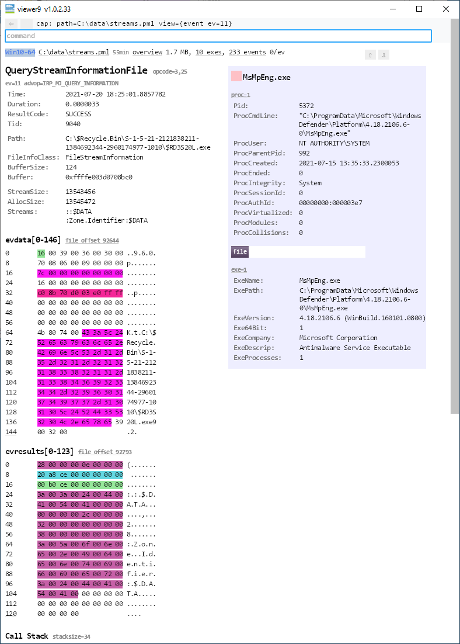
Task: Focus the command input field
Action: coord(218,36)
